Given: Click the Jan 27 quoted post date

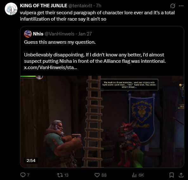Looking at the screenshot, I should tap(85, 34).
